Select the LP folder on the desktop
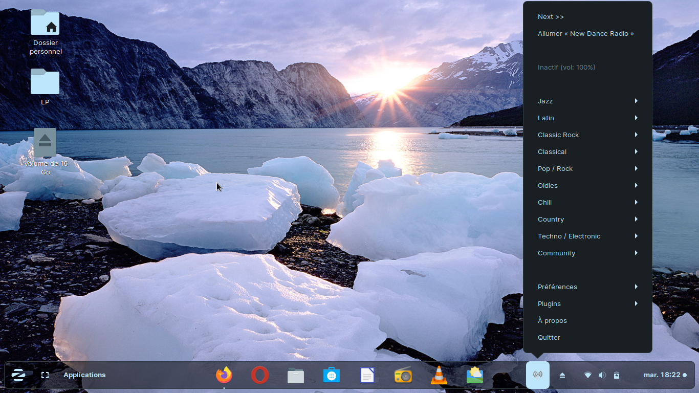The image size is (699, 393). (45, 86)
